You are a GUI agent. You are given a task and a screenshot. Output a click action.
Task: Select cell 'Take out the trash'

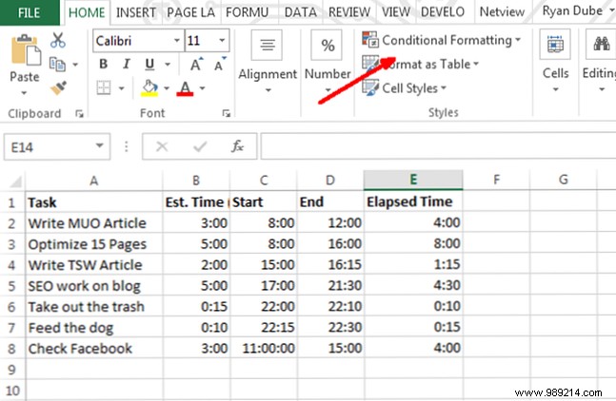[94, 307]
